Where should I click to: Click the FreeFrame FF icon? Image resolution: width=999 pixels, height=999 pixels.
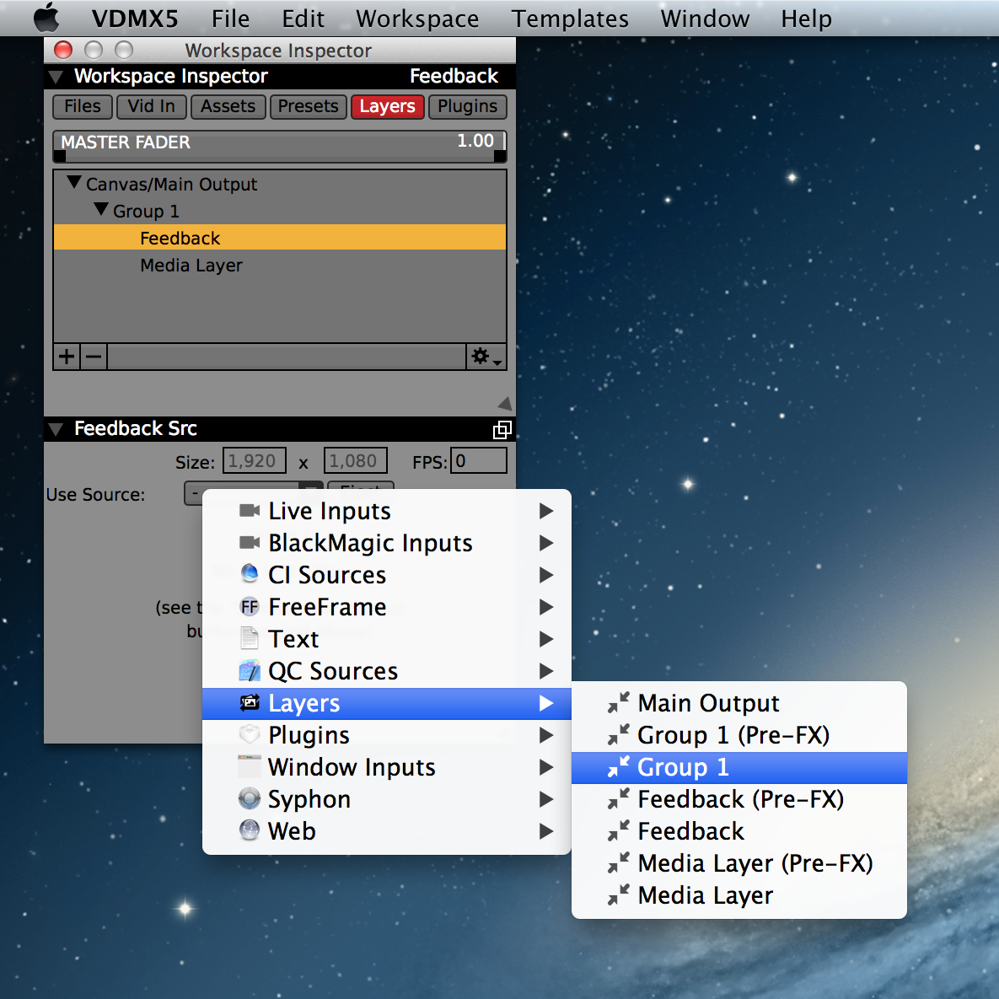(249, 606)
